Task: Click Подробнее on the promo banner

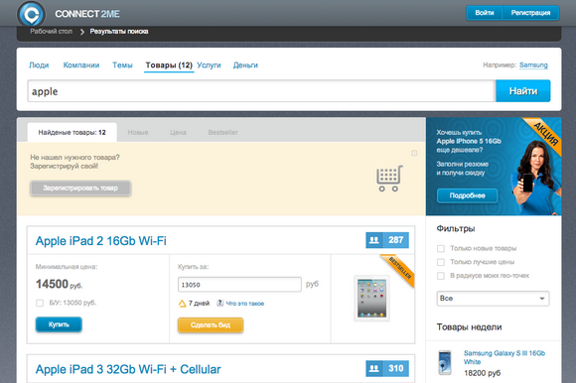Action: (x=468, y=195)
